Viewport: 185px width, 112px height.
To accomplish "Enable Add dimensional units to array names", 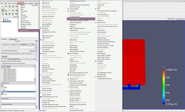I will click(2, 63).
